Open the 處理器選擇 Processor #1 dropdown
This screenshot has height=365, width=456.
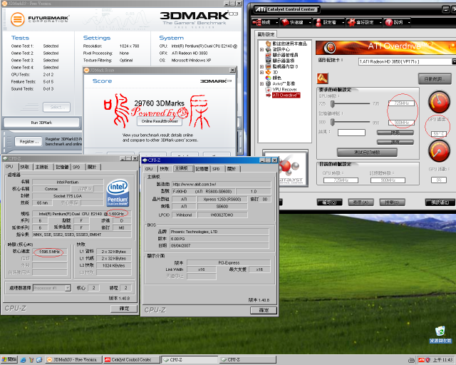pos(68,288)
